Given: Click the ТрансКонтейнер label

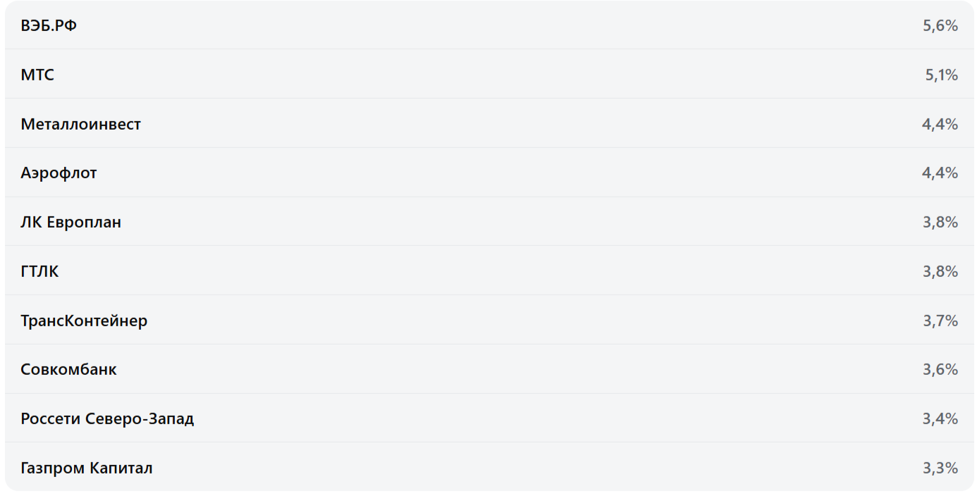Looking at the screenshot, I should pyautogui.click(x=84, y=321).
